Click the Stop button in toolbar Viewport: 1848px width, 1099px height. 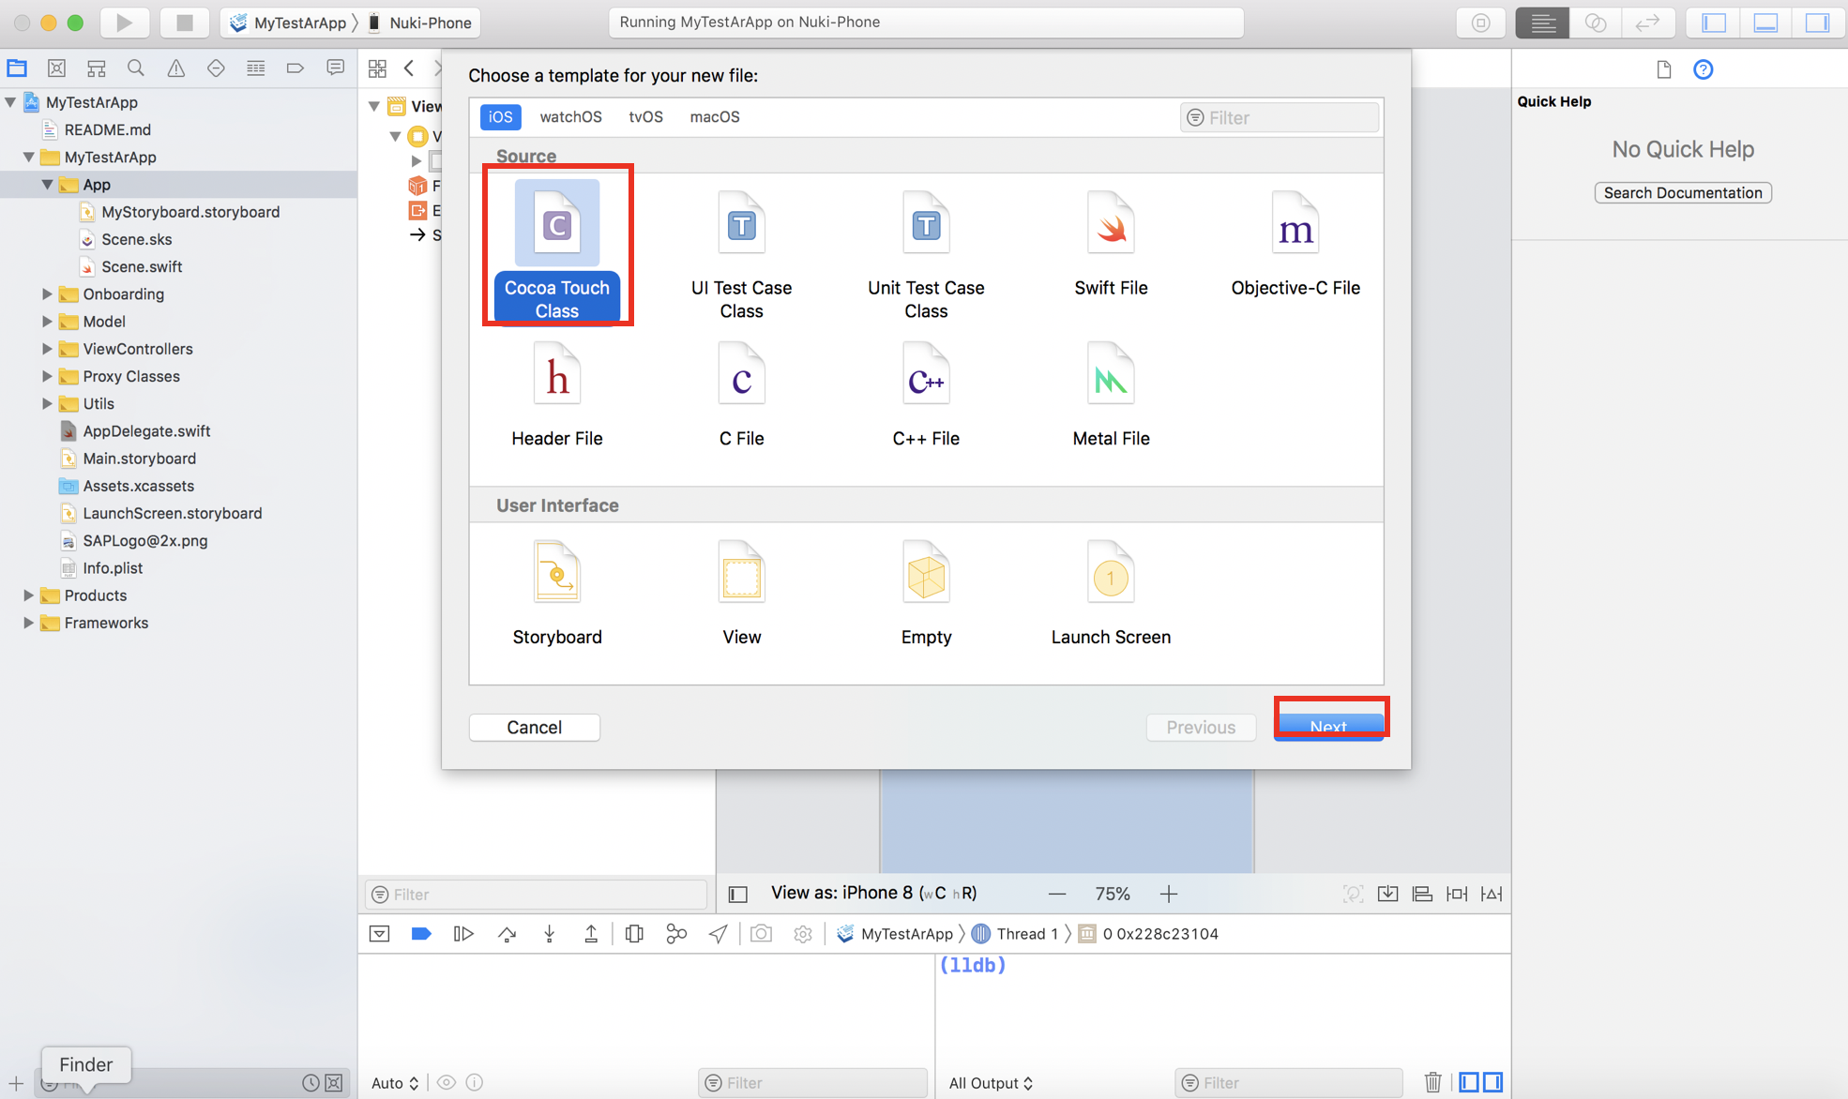click(184, 23)
